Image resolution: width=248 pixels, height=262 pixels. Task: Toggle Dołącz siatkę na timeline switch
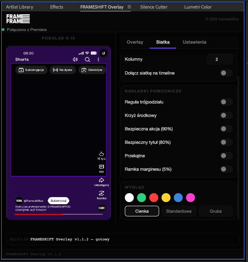click(x=226, y=73)
